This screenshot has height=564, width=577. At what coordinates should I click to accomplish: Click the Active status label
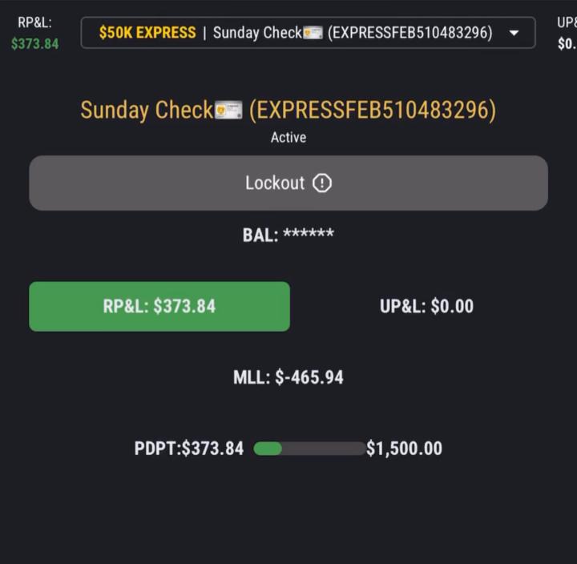pos(288,138)
